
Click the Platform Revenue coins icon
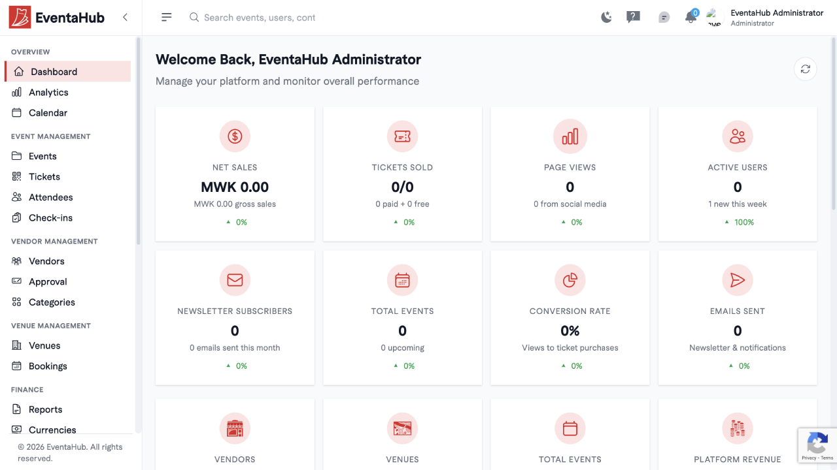738,429
